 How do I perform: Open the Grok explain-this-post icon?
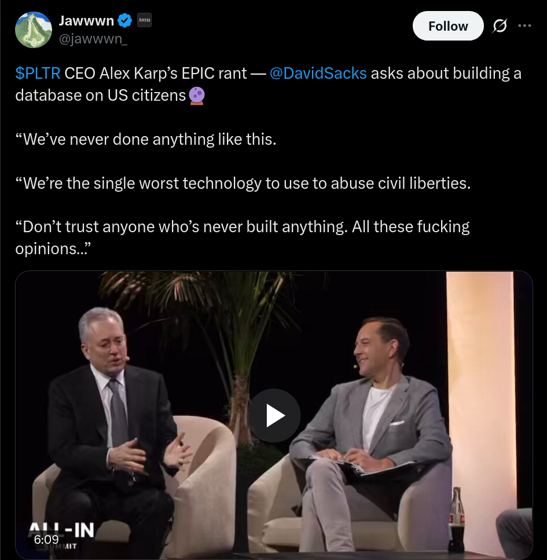click(x=500, y=25)
